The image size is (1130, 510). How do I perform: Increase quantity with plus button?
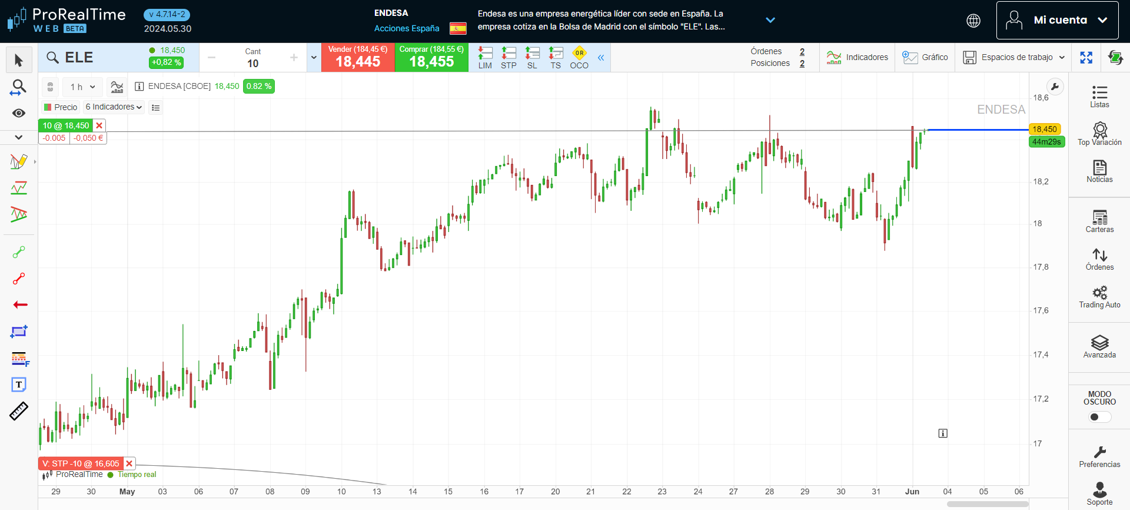click(294, 58)
